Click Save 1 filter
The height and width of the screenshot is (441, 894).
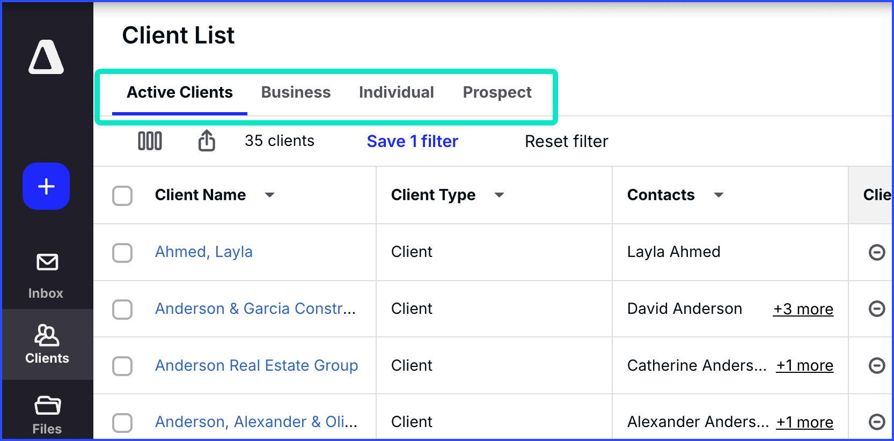coord(412,141)
